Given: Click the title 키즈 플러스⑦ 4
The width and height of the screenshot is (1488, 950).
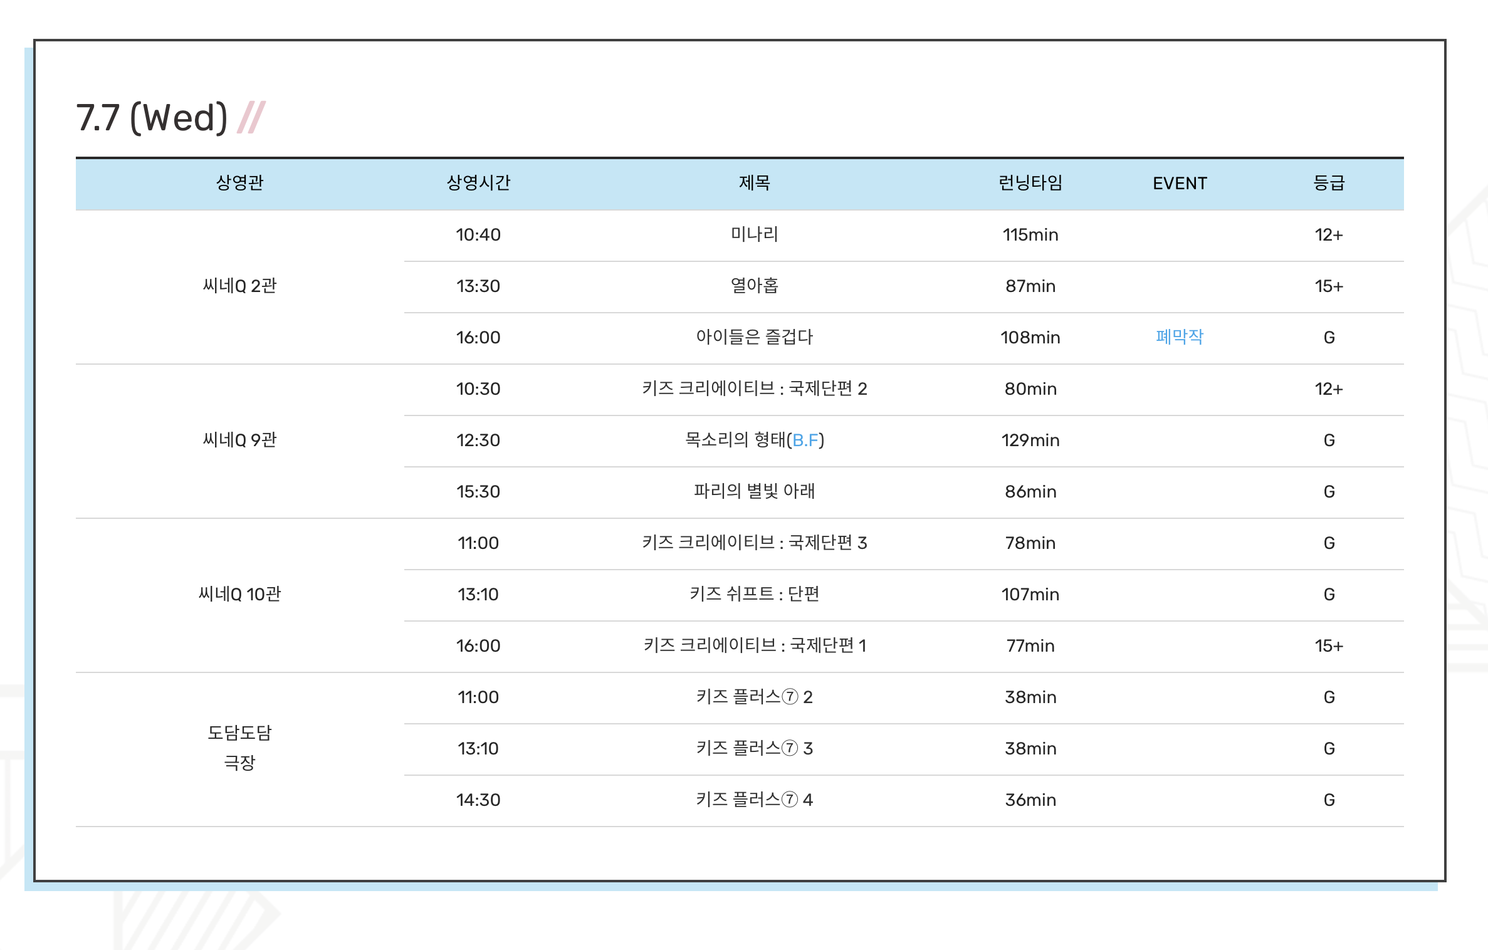Looking at the screenshot, I should pos(755,800).
